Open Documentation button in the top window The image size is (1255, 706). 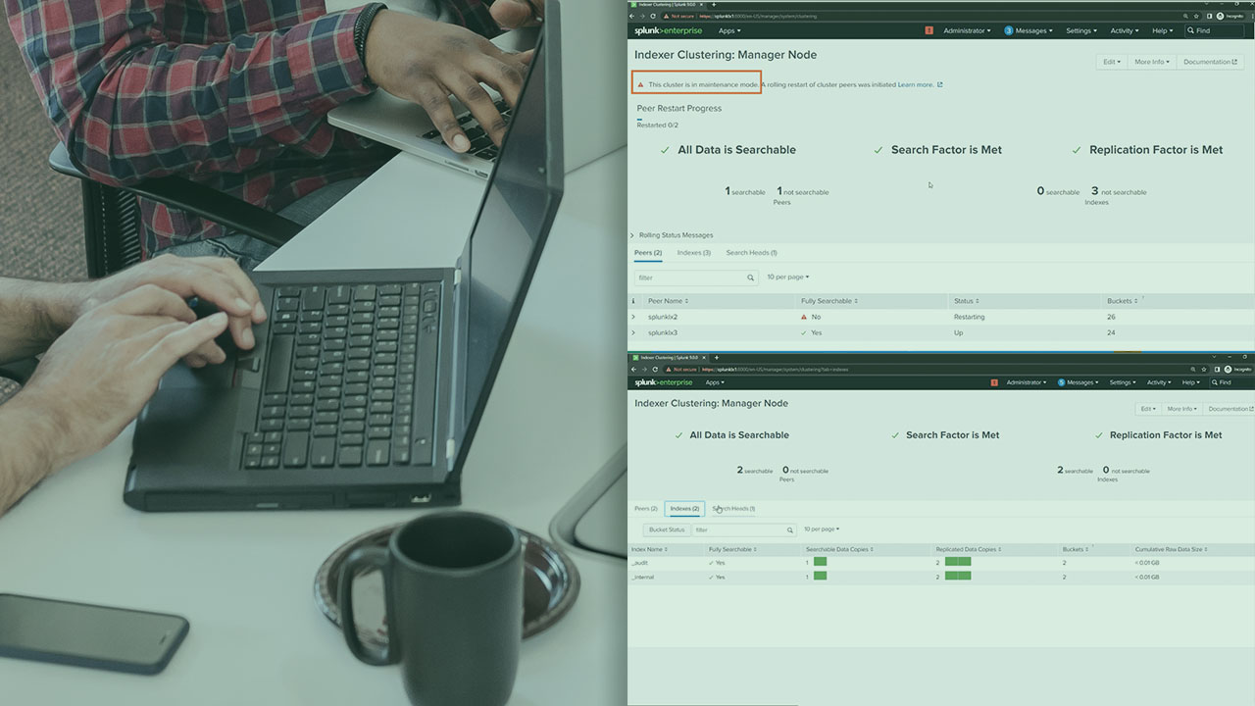1210,62
